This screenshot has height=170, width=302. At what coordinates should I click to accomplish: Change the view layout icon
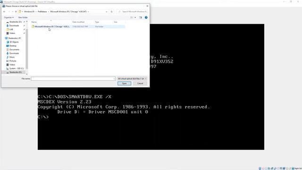(x=132, y=17)
